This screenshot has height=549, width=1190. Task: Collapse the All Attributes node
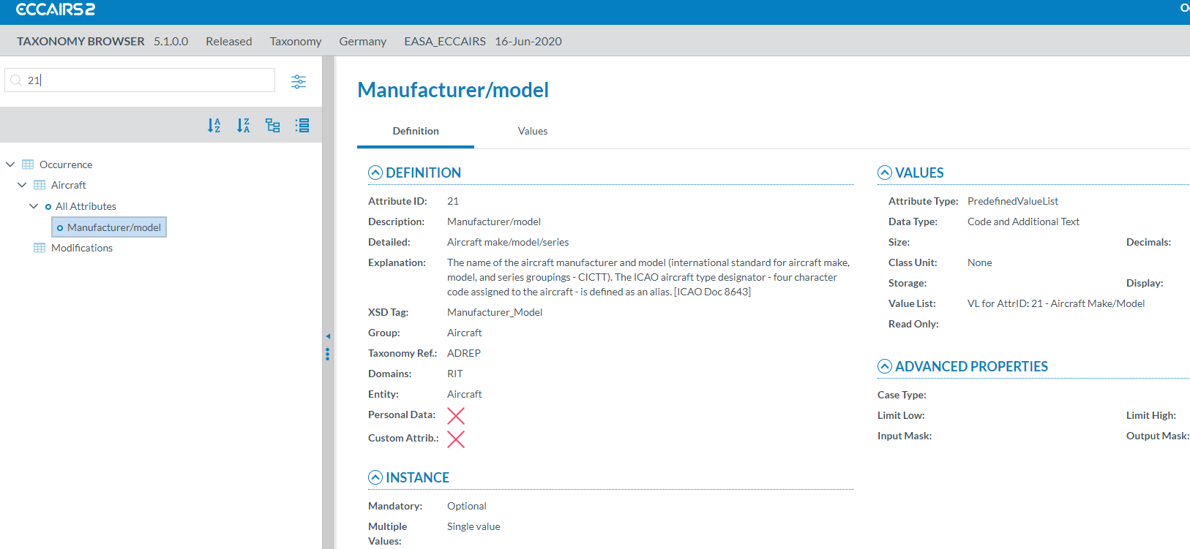coord(34,206)
